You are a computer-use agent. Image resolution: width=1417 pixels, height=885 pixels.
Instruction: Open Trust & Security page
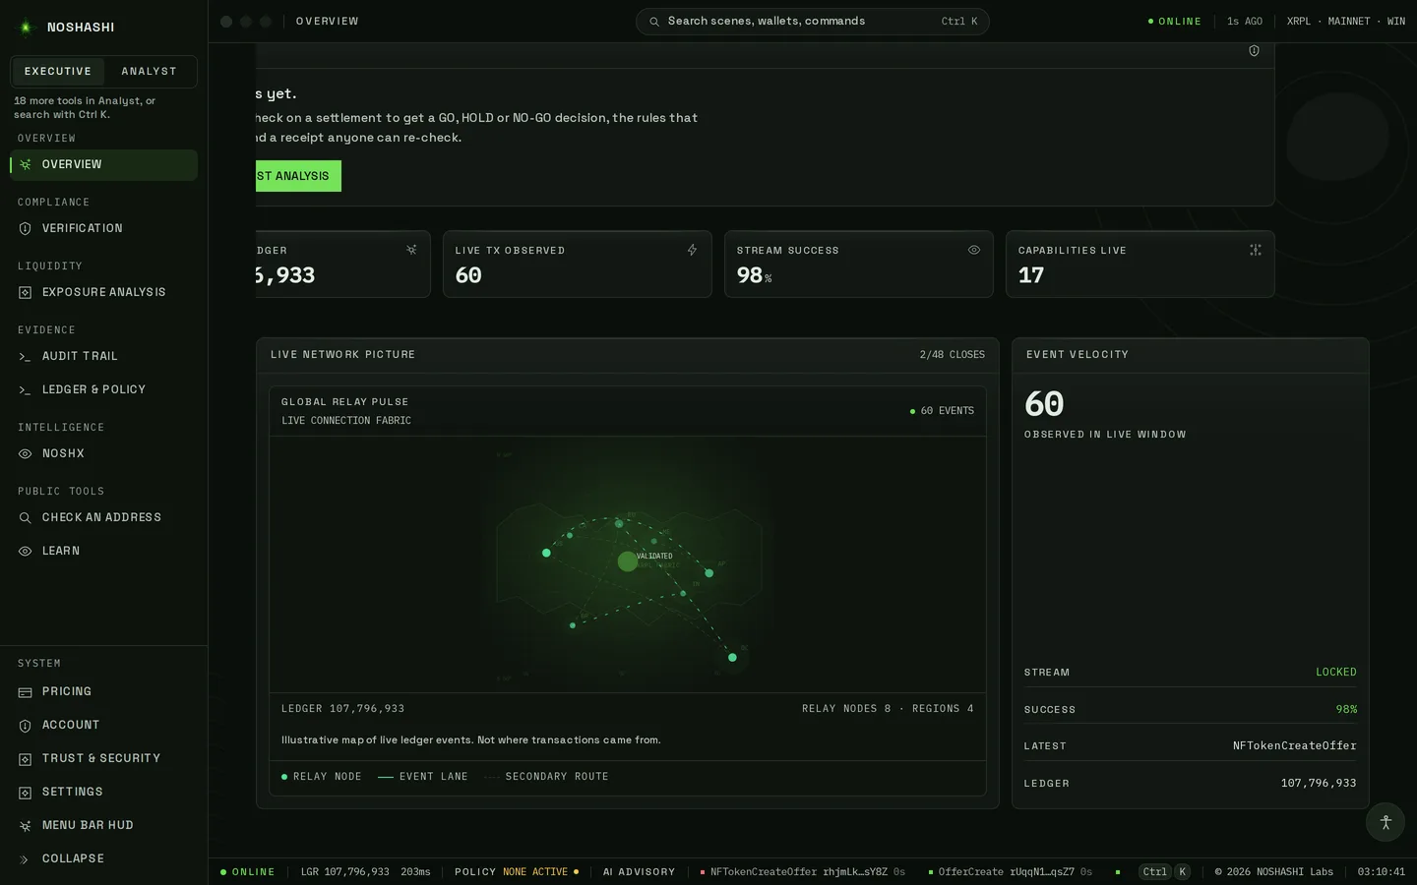coord(103,759)
